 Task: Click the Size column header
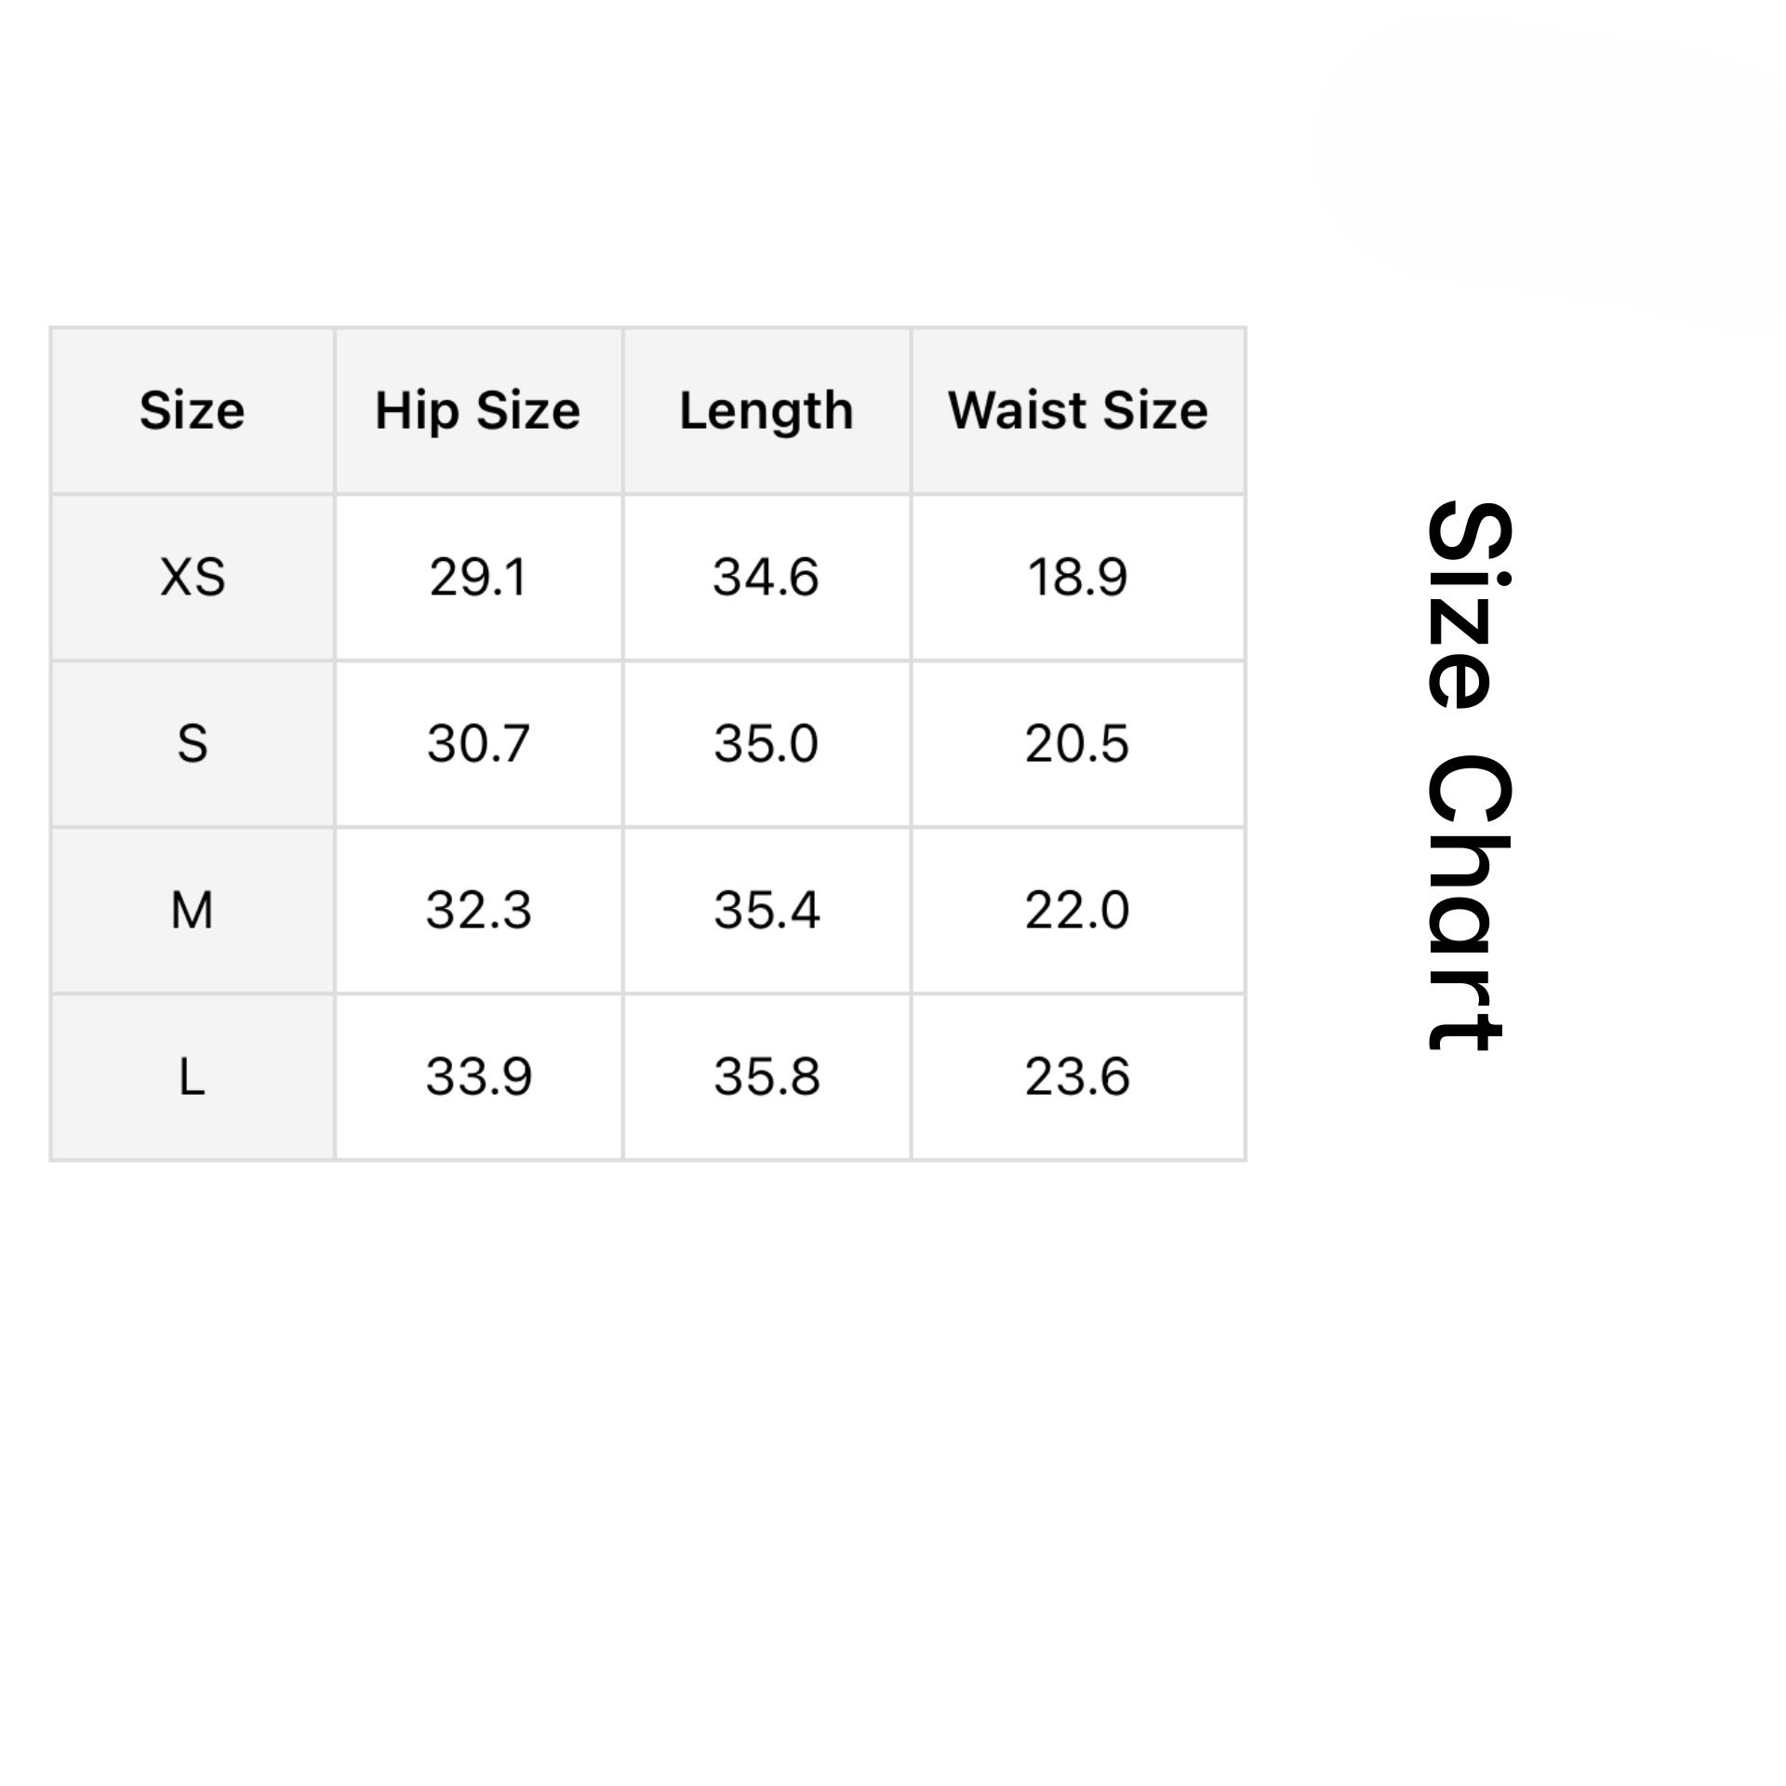pyautogui.click(x=192, y=410)
